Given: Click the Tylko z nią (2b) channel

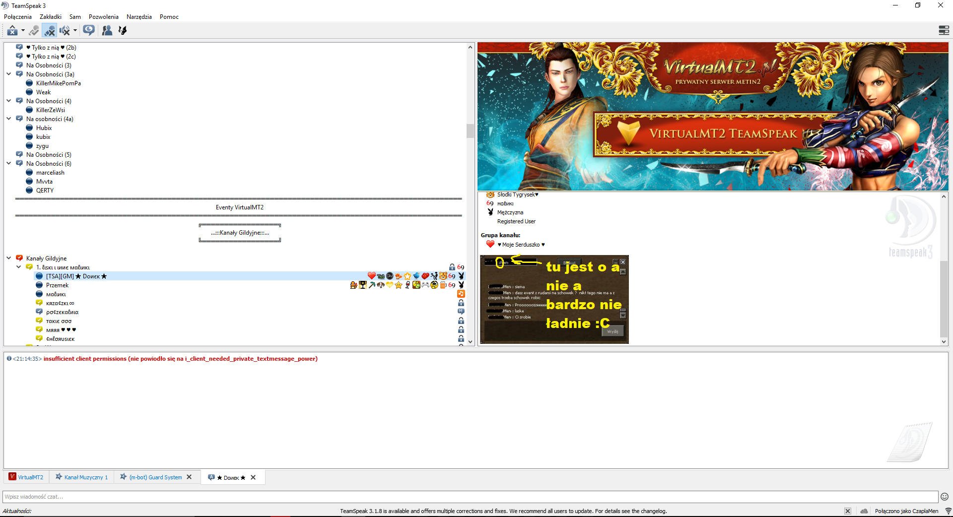Looking at the screenshot, I should point(51,48).
